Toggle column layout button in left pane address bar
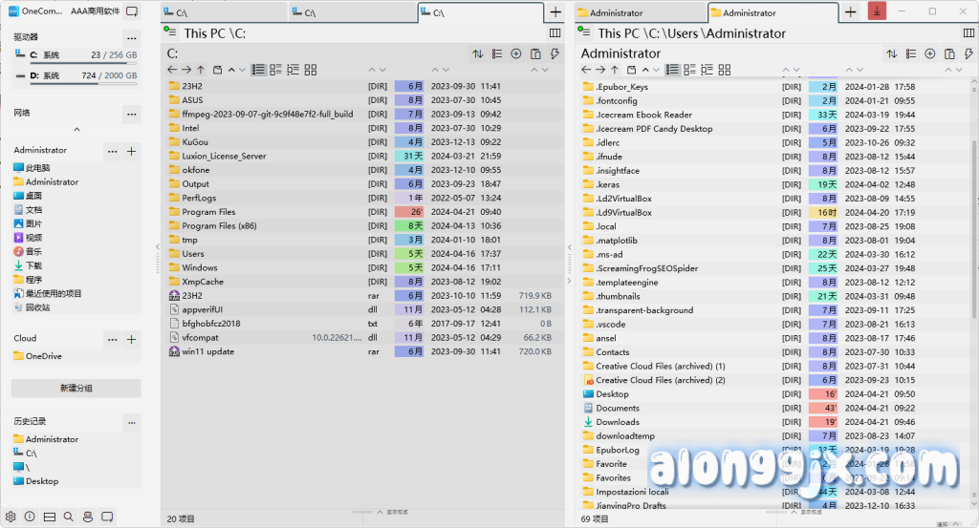 click(x=555, y=32)
